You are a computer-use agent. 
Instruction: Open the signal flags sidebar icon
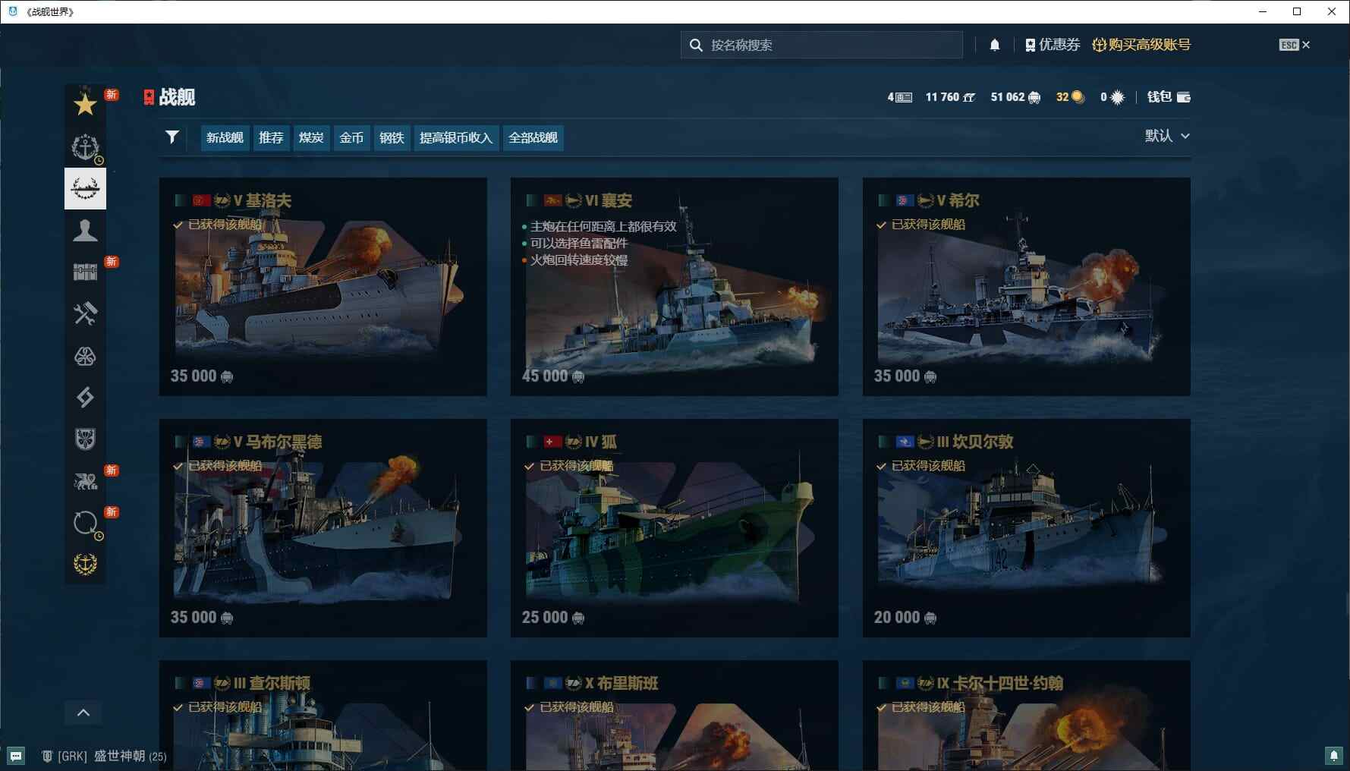click(x=85, y=397)
